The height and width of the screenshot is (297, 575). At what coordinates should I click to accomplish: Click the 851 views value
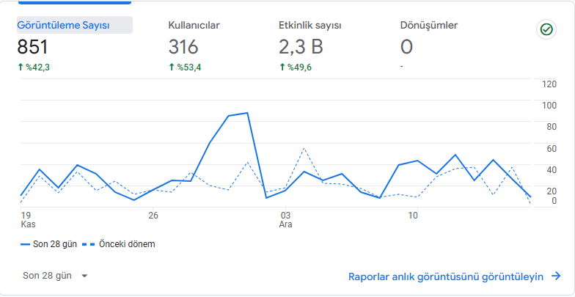click(x=32, y=47)
